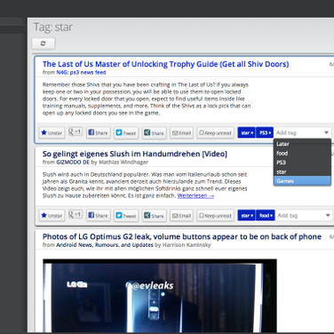Screen dimensions: 334x334
Task: Focus the Add tag field of The Last of Us article
Action: click(298, 132)
